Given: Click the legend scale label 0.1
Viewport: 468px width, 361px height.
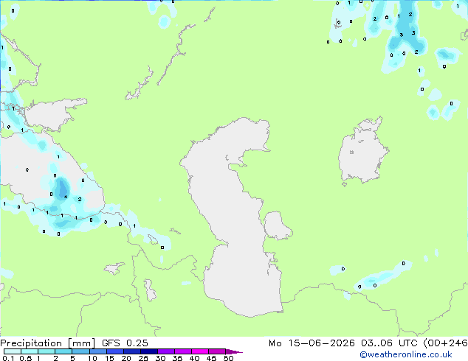Looking at the screenshot, I should click(x=8, y=358).
